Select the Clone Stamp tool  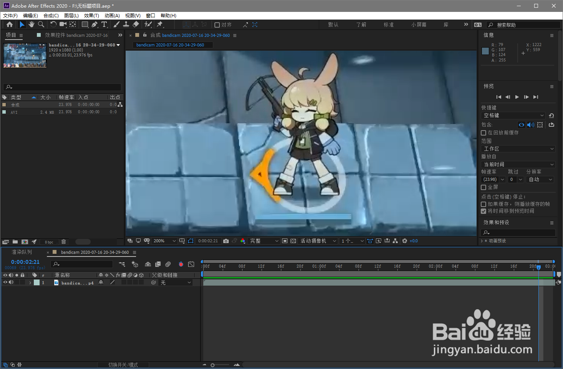pos(126,25)
